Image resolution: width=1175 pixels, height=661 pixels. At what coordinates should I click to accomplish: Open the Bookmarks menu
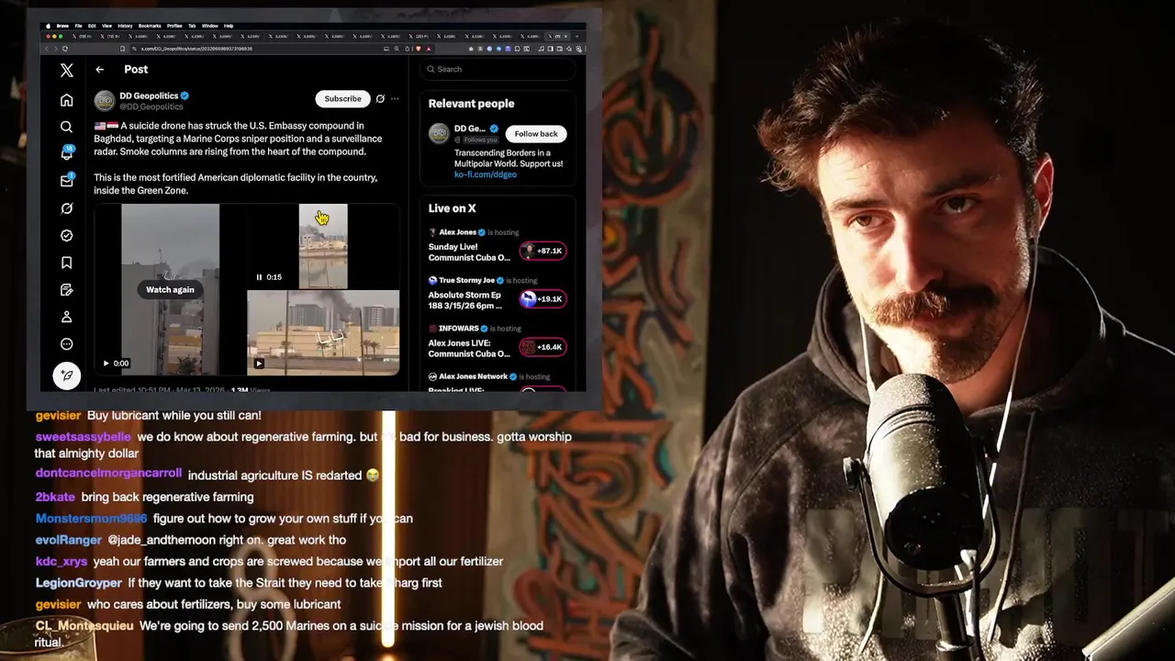[150, 26]
